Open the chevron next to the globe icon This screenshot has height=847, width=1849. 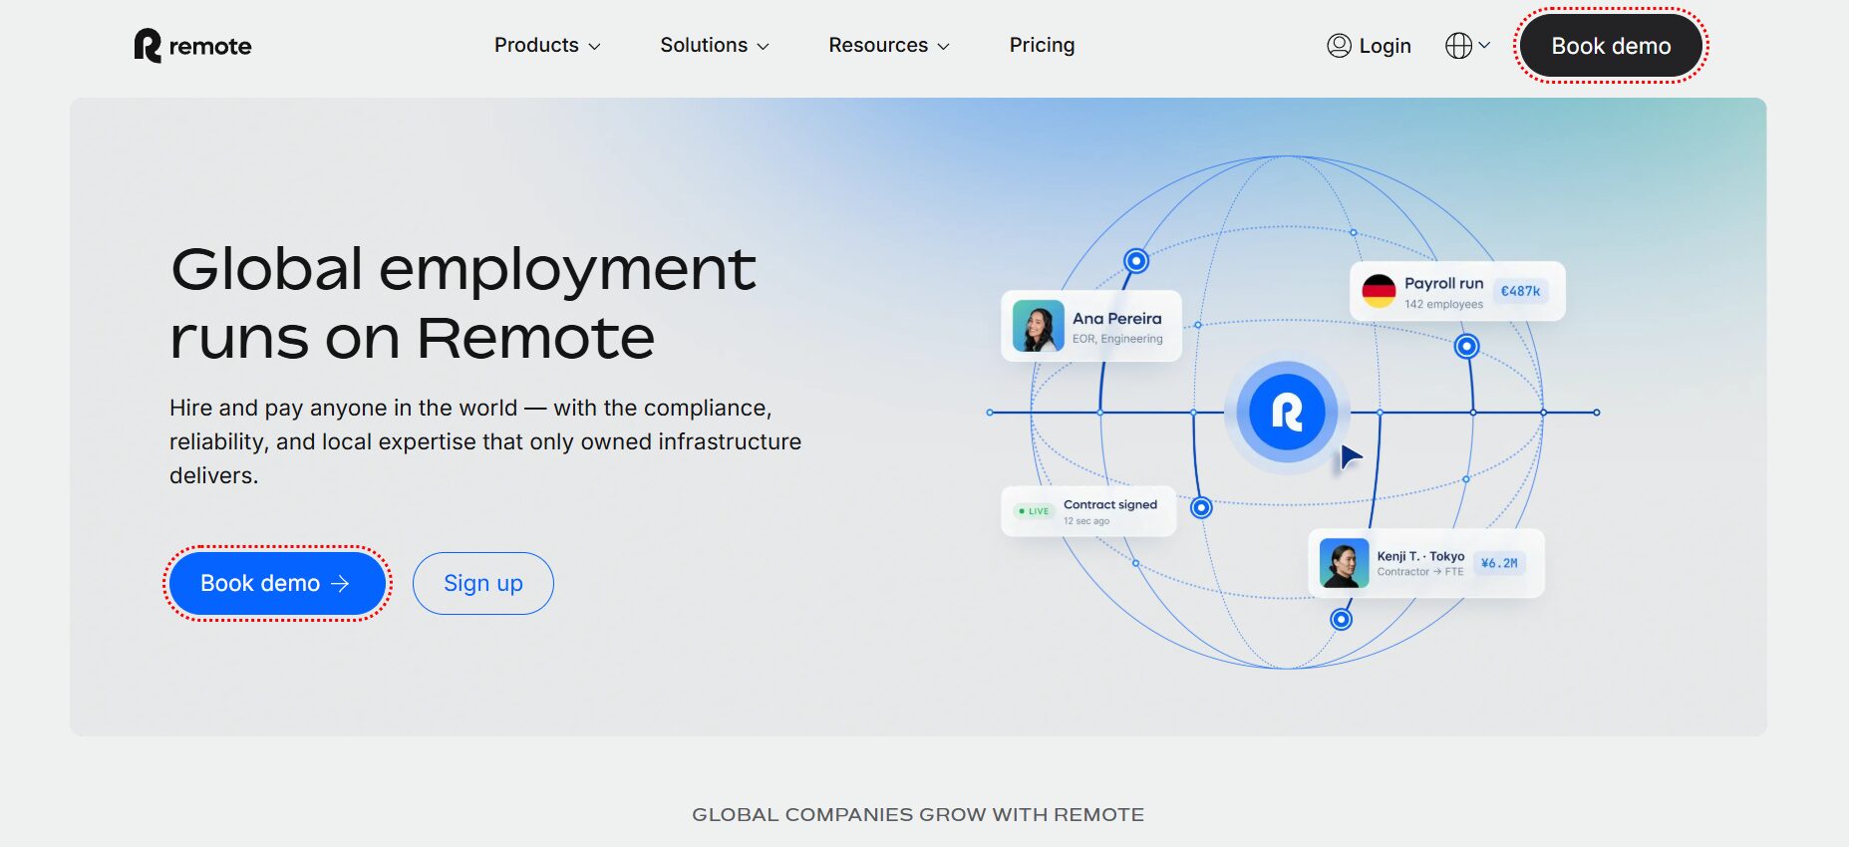1484,45
